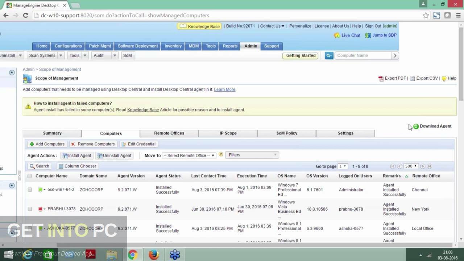Screen dimensions: 464x261
Task: Open Firefox from the taskbar
Action: [154, 255]
